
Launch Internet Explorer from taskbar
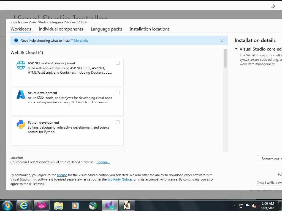pos(24,206)
